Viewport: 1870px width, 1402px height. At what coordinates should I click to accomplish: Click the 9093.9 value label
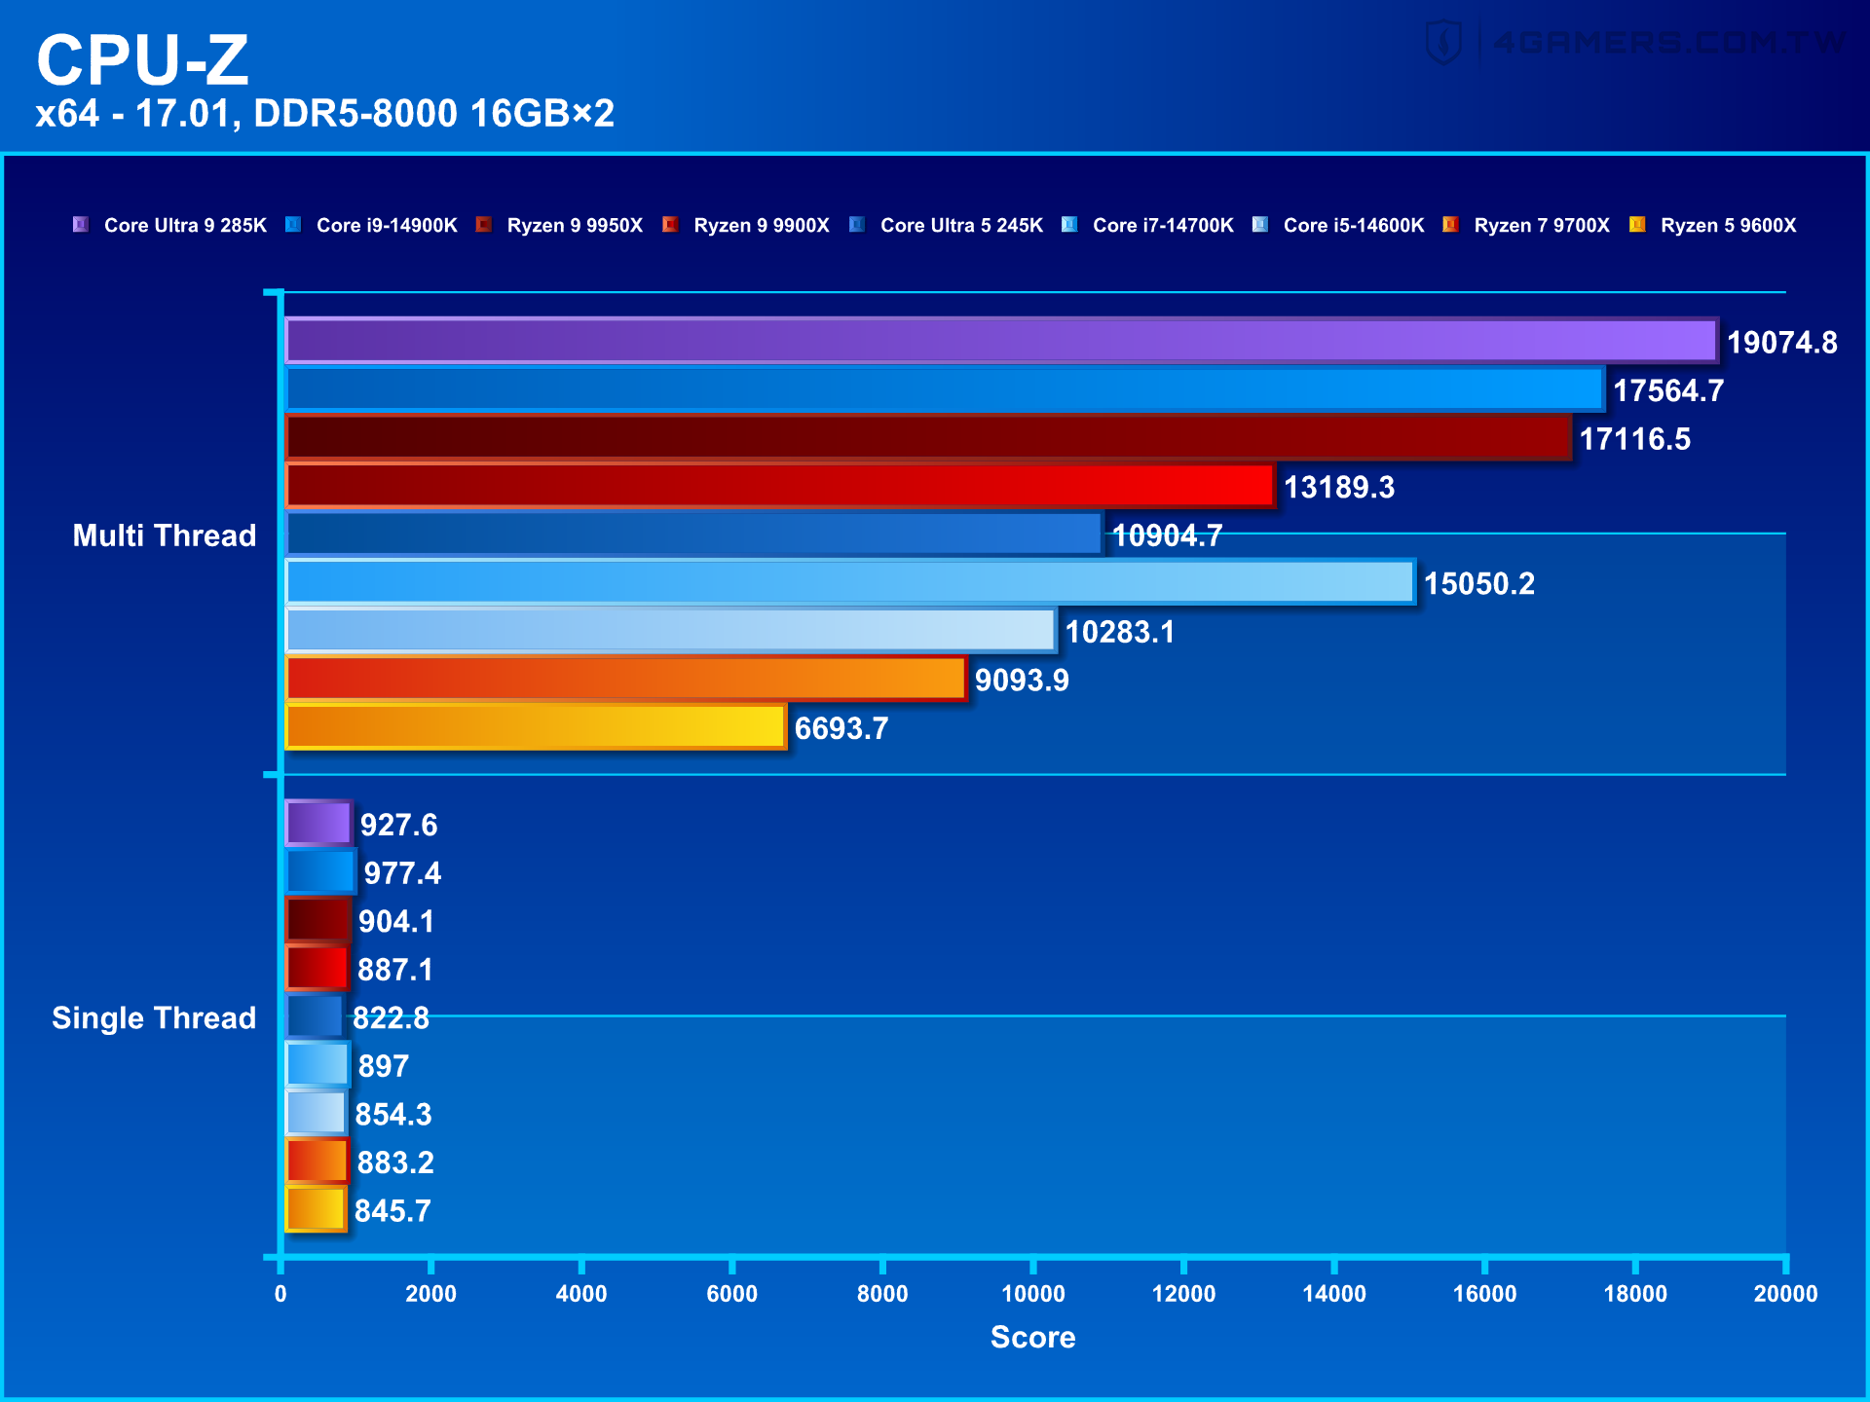[1022, 681]
